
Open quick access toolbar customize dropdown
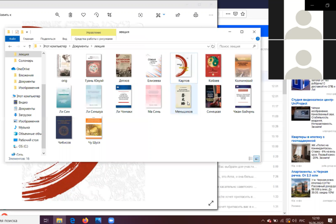click(27, 32)
